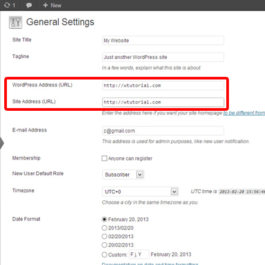Select the Custom date format radio
265x265 pixels.
point(104,254)
